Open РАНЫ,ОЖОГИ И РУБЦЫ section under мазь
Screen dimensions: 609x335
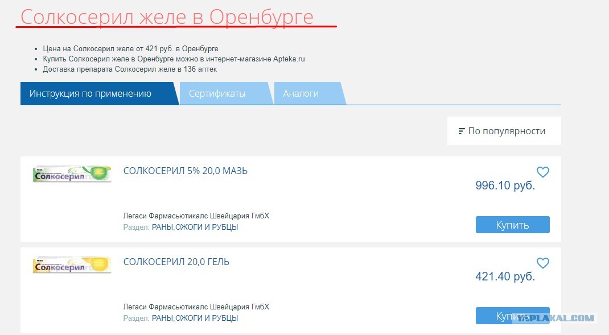point(195,227)
